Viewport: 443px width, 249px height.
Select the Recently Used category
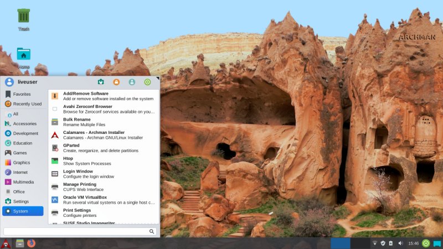point(23,104)
